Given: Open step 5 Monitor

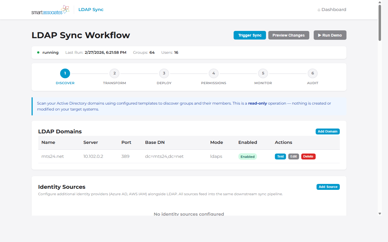Looking at the screenshot, I should coord(263,73).
